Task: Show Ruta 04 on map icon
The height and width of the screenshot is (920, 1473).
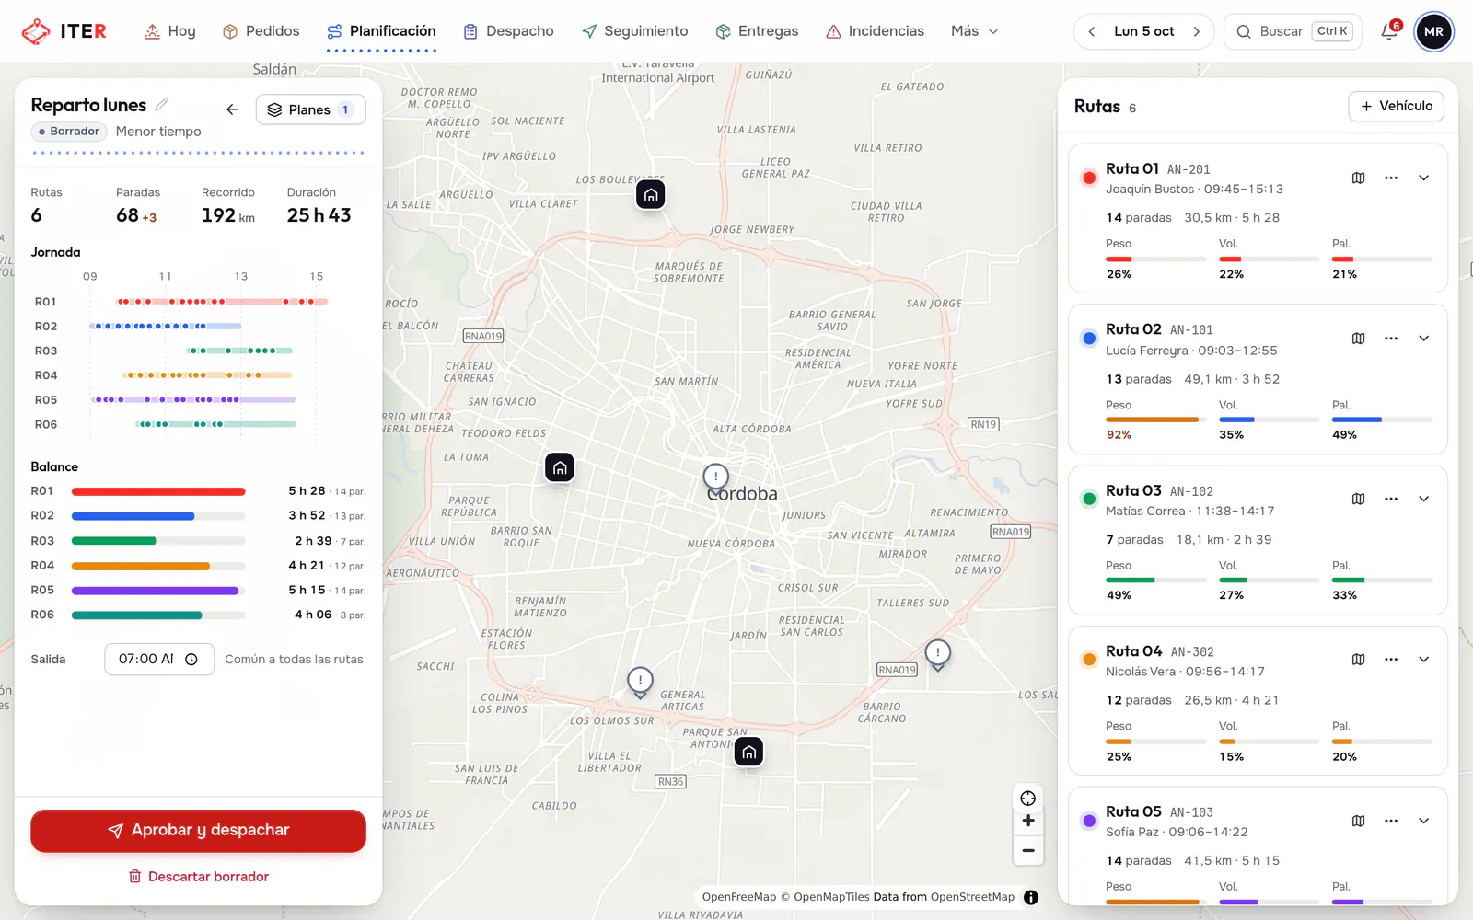Action: pos(1358,660)
